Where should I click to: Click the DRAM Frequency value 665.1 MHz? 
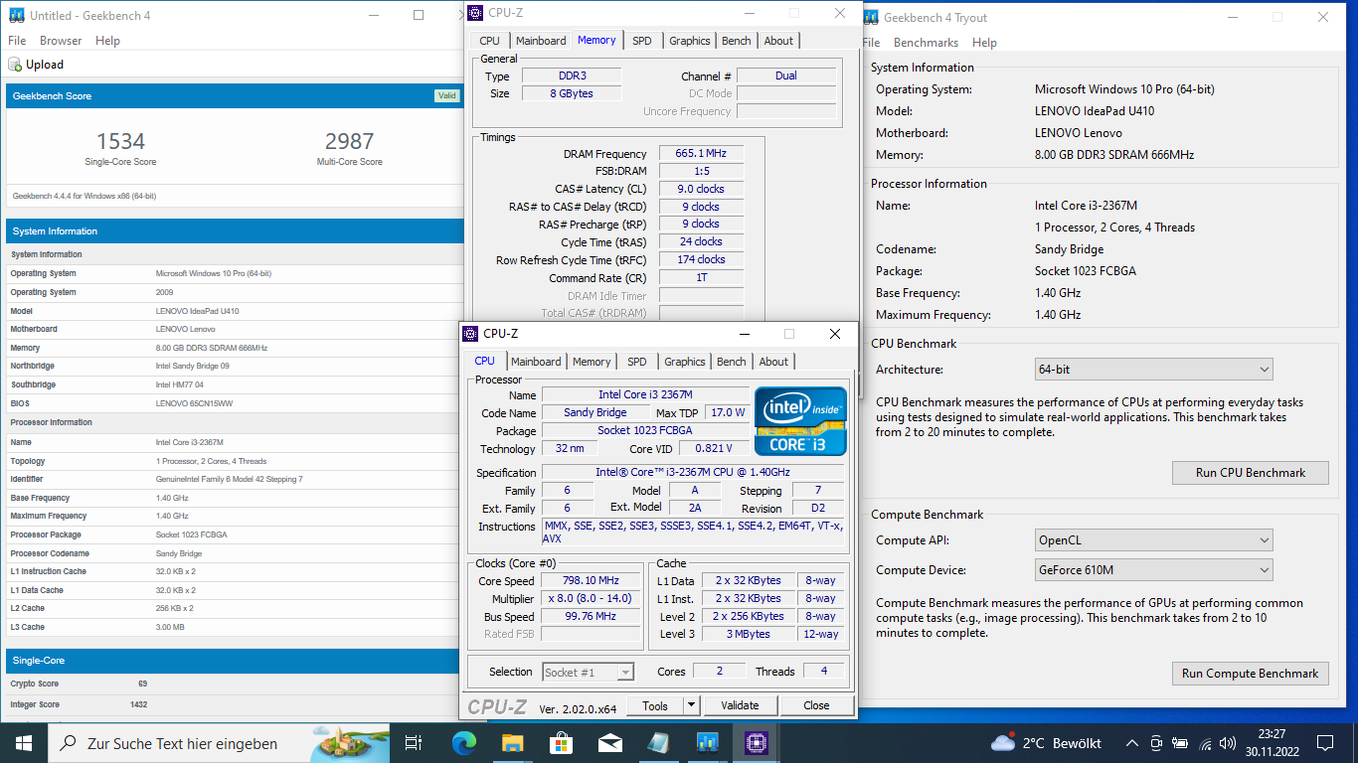[701, 153]
